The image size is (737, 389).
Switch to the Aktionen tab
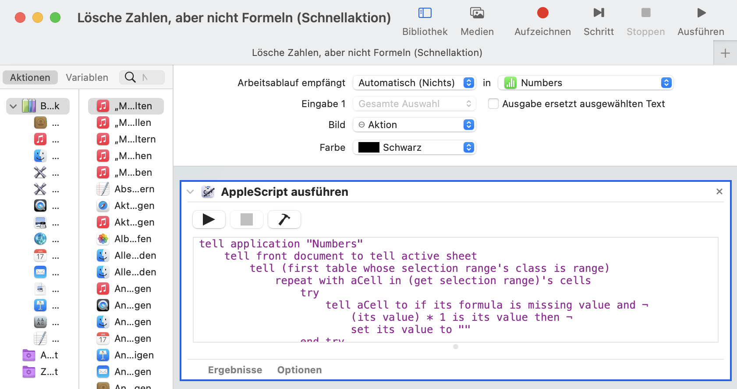(30, 77)
